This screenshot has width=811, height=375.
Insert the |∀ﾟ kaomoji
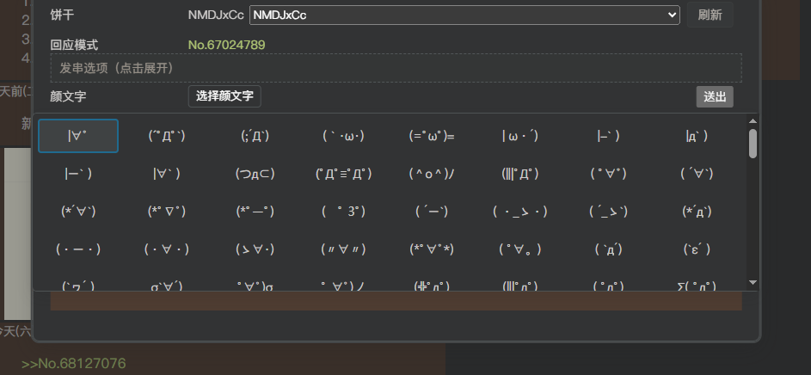tap(78, 136)
